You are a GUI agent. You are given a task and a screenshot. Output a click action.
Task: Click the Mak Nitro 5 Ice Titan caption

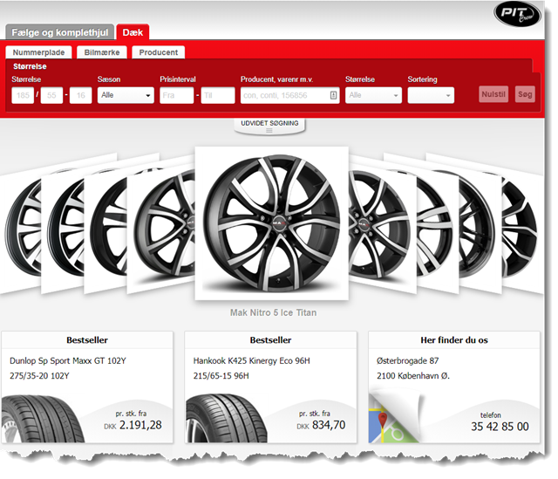pyautogui.click(x=273, y=312)
